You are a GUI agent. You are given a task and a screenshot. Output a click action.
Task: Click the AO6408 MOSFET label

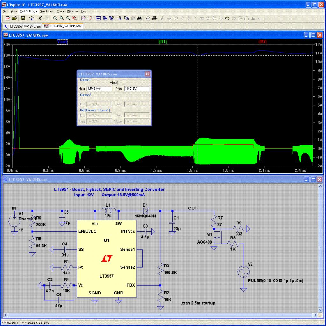coord(205,242)
